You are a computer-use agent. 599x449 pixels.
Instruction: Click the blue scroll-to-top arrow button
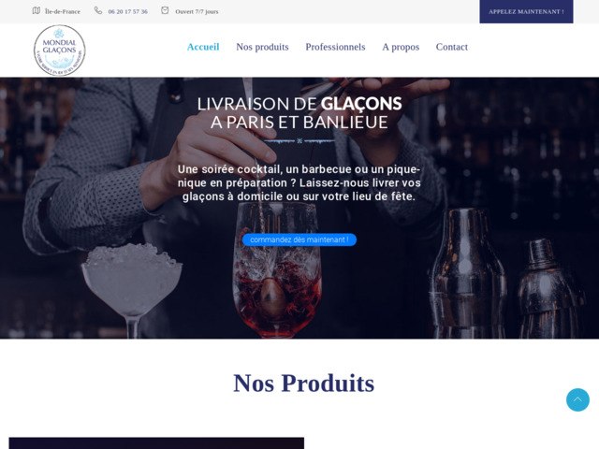(x=577, y=399)
